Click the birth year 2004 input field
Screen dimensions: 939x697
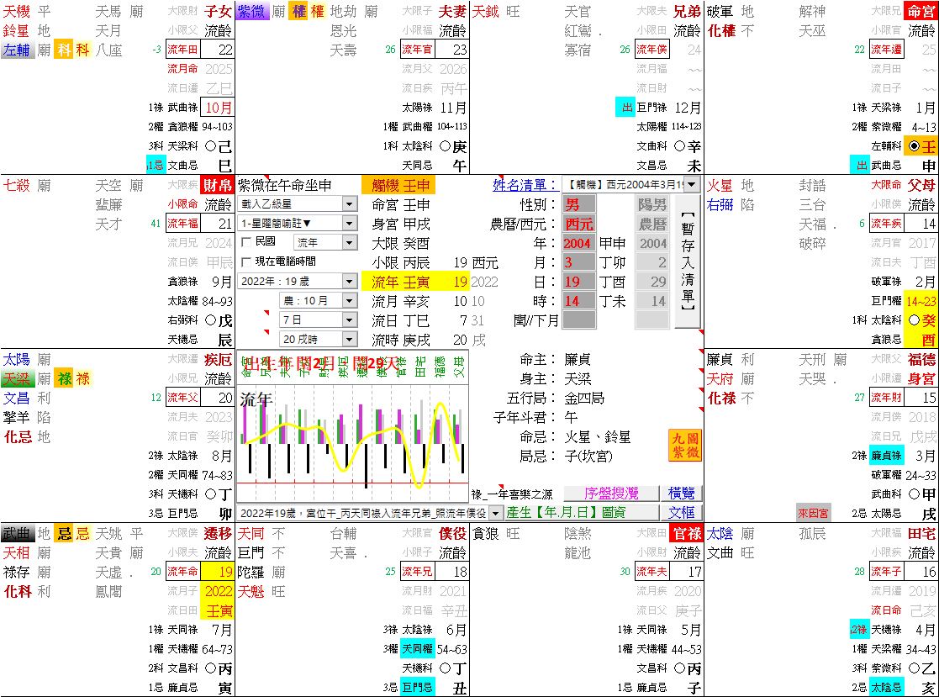click(578, 243)
